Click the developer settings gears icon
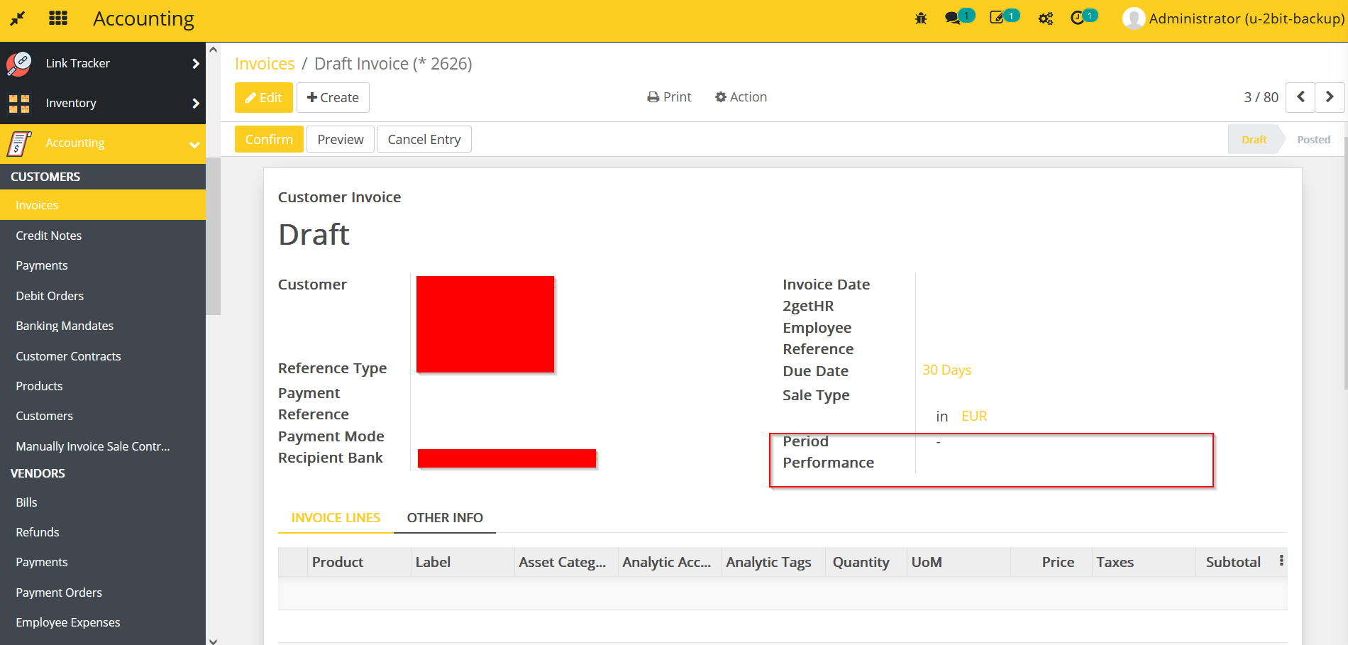1348x645 pixels. click(x=1046, y=18)
